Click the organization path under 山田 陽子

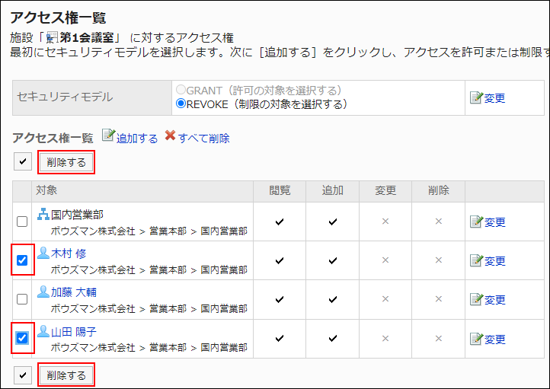tap(149, 348)
